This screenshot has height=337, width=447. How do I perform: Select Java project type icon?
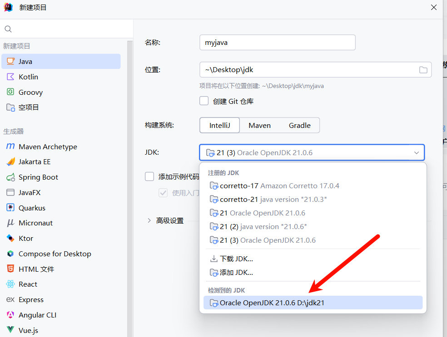[10, 61]
